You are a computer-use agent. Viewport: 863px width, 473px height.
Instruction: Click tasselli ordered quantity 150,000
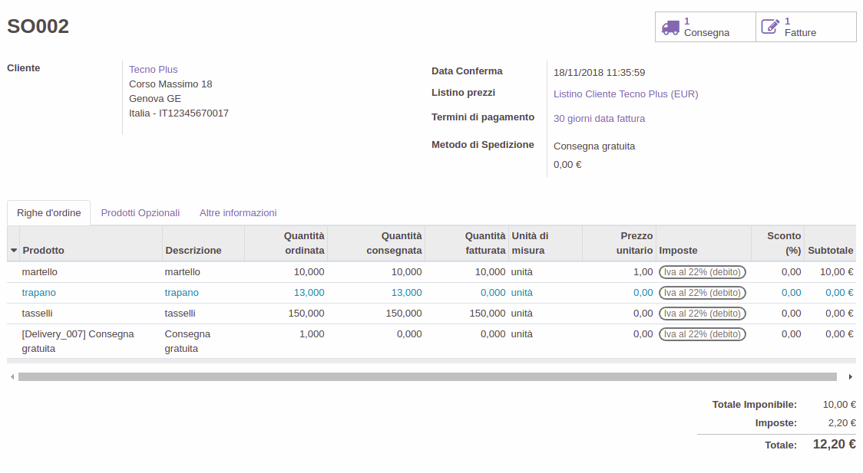click(x=306, y=314)
